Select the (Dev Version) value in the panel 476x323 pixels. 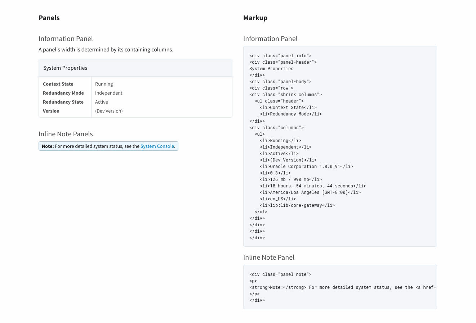109,111
